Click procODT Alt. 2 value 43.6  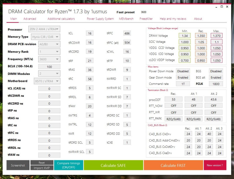pyautogui.click(x=214, y=99)
